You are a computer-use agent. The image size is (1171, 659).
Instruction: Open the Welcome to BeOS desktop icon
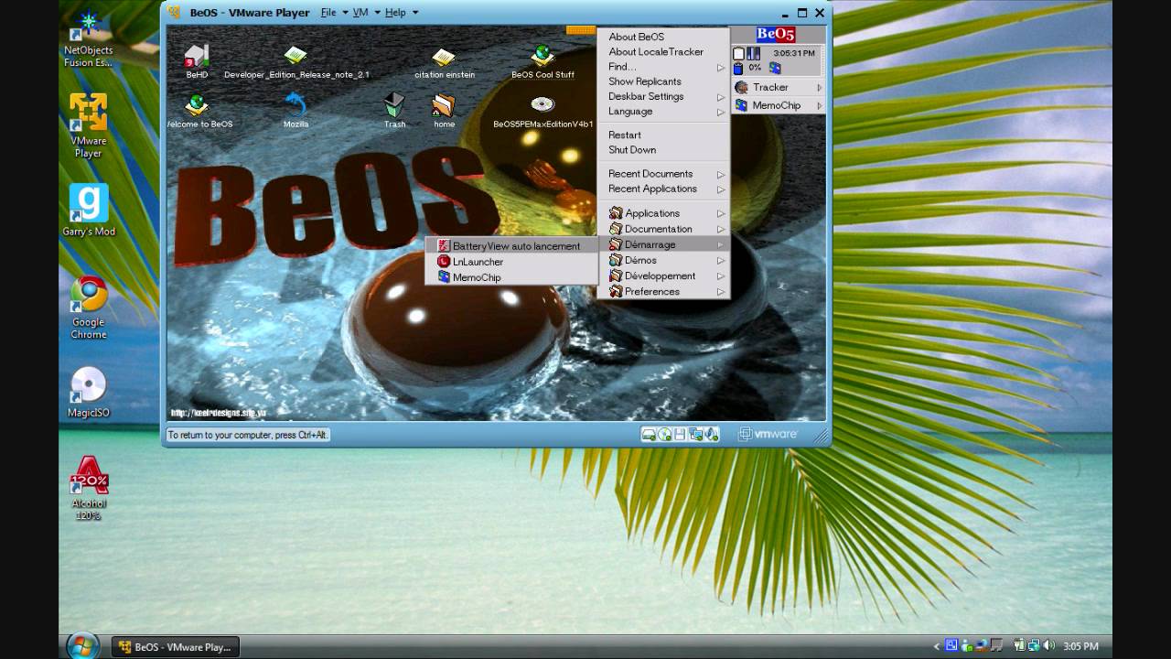196,105
